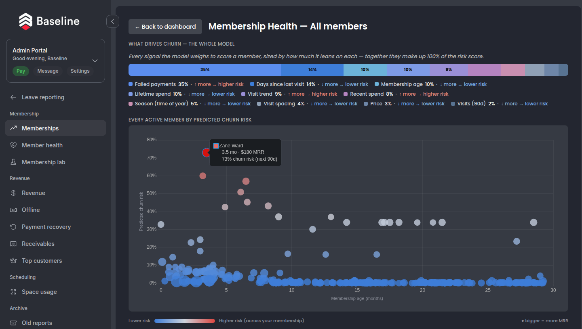This screenshot has height=329, width=582.
Task: Click the Receivables list icon
Action: click(x=13, y=244)
